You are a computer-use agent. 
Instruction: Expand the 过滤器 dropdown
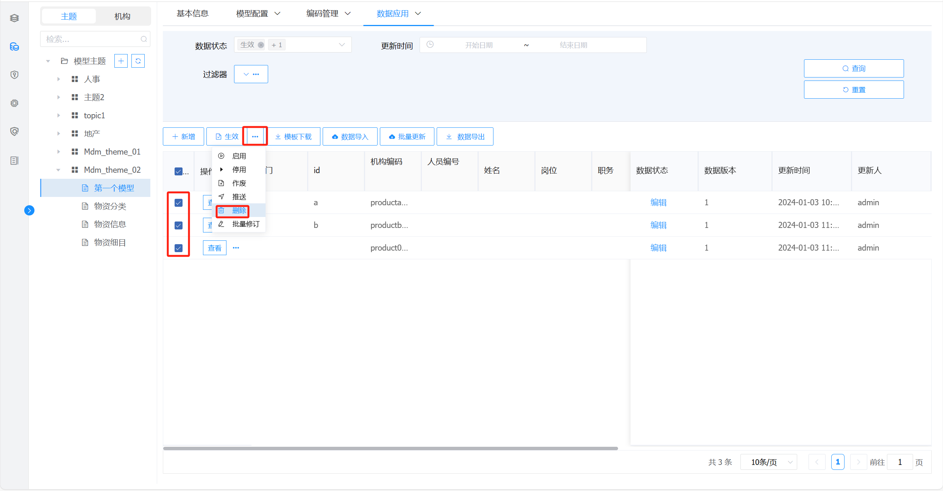(251, 74)
